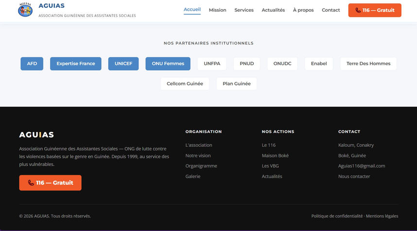
Task: Open the Notre vision footer link
Action: (x=198, y=156)
